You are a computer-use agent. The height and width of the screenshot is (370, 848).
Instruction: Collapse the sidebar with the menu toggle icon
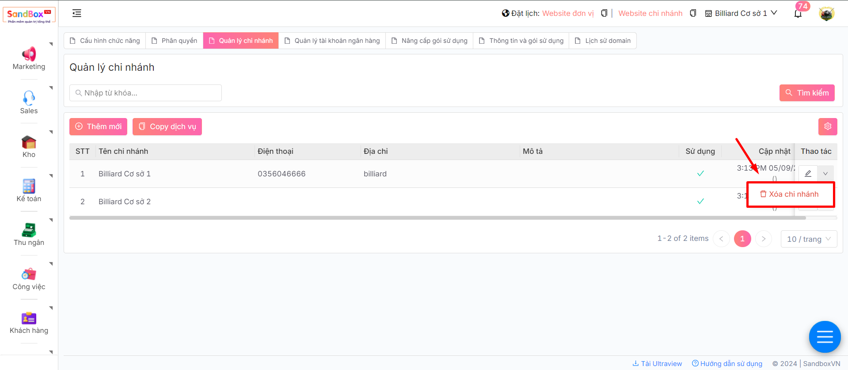(x=77, y=13)
